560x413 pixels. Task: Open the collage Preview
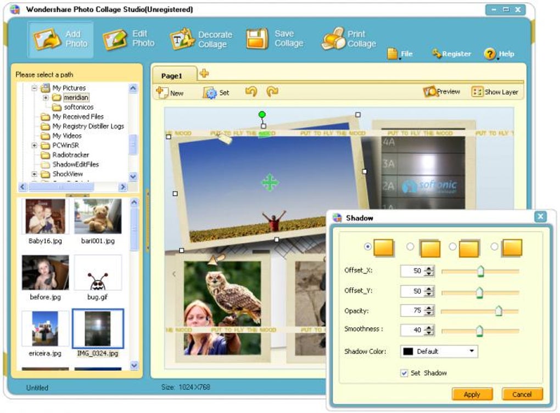point(442,92)
